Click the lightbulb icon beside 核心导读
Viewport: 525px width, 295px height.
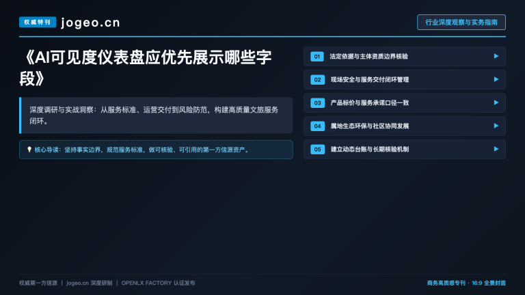pos(29,150)
